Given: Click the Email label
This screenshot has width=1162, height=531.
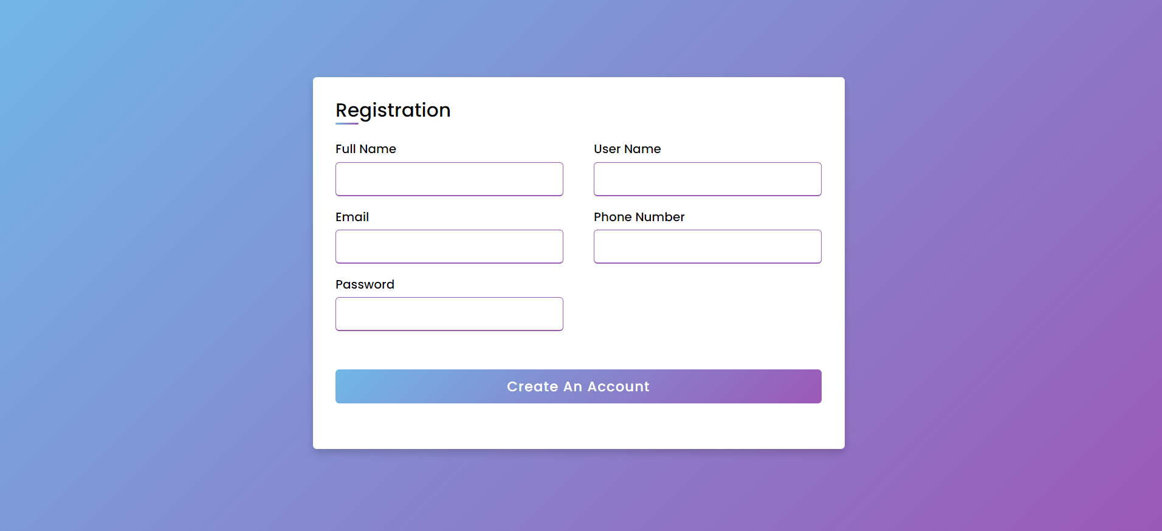Looking at the screenshot, I should (352, 217).
